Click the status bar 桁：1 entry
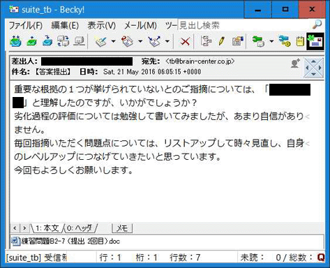330x268 pixels. click(x=147, y=258)
